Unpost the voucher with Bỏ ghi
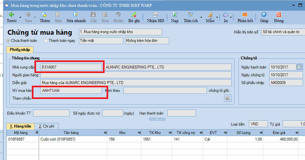 point(134,17)
